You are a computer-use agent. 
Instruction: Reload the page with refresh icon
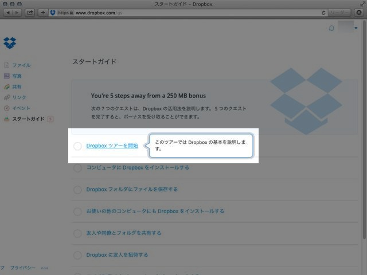point(323,13)
